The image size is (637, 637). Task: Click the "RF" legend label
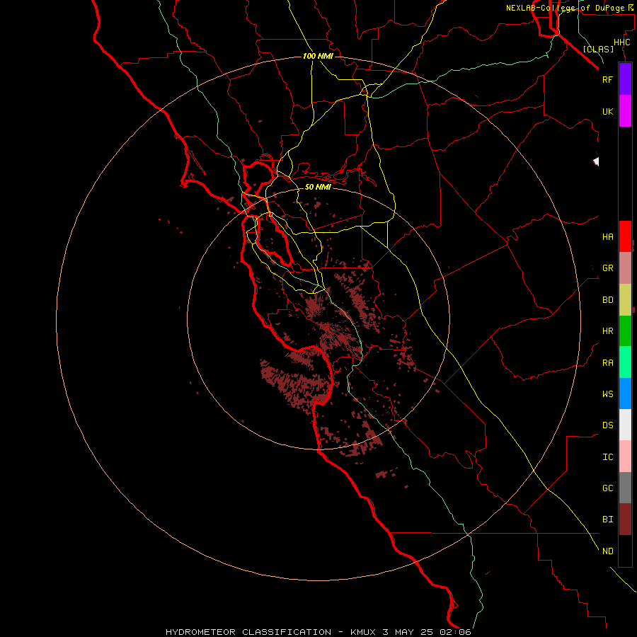[x=607, y=79]
